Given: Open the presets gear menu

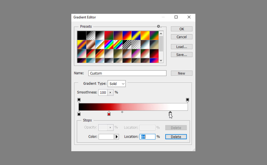Looking at the screenshot, I should [x=159, y=26].
